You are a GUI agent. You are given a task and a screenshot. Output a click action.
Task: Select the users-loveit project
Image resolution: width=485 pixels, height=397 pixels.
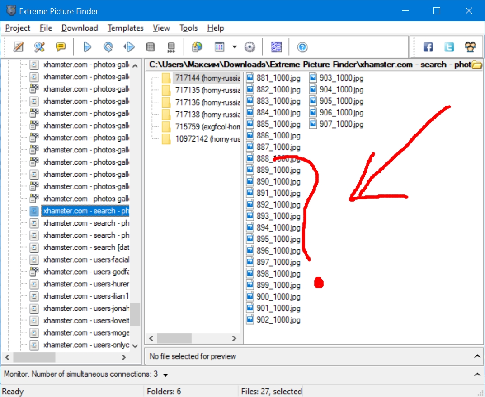(86, 321)
